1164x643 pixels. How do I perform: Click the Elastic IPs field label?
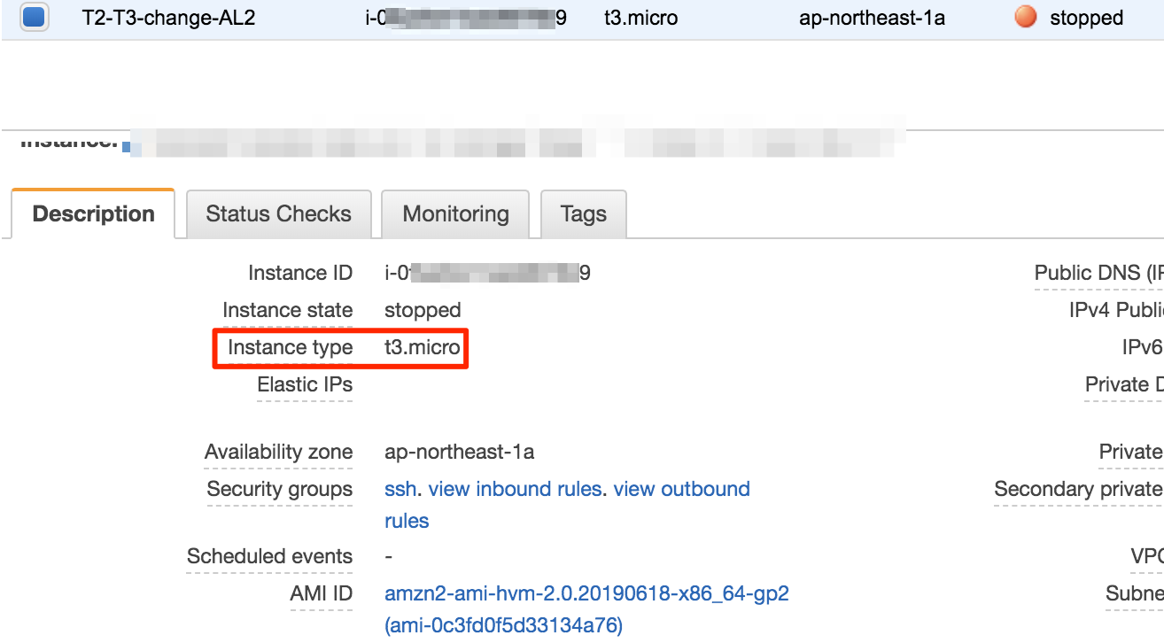pos(304,384)
